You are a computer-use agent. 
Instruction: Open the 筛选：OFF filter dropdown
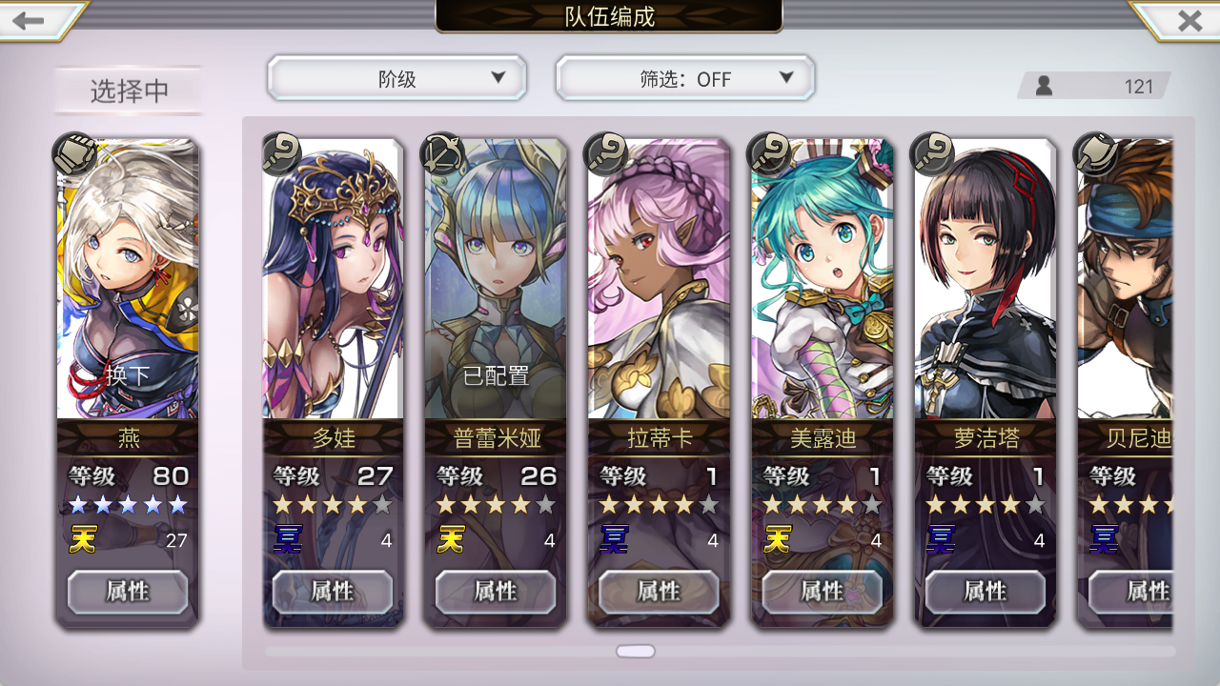pyautogui.click(x=685, y=78)
